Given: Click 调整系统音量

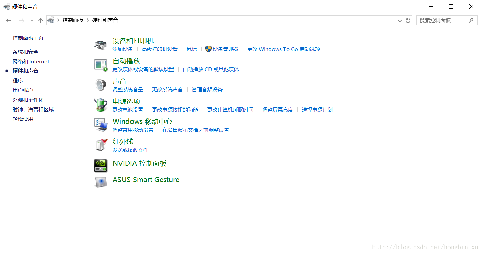Looking at the screenshot, I should click(128, 90).
